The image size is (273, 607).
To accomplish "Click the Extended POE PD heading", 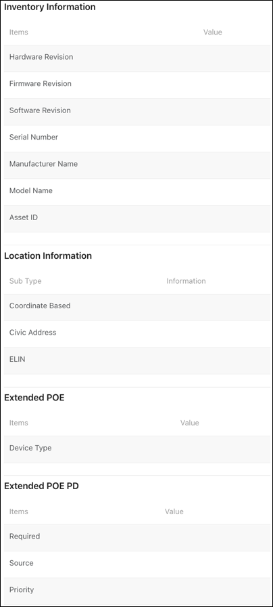I will pyautogui.click(x=41, y=486).
